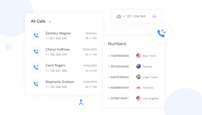Image resolution: width=202 pixels, height=115 pixels.
Task: Click the merge calls arrow icon
Action: [x=81, y=102]
